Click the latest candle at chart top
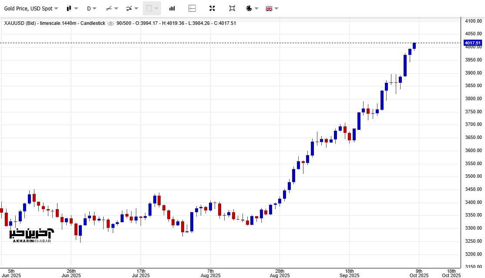 point(414,46)
